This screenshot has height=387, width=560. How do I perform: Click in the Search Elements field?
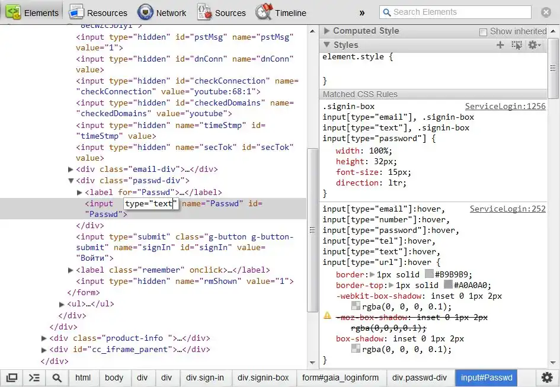[x=461, y=12]
